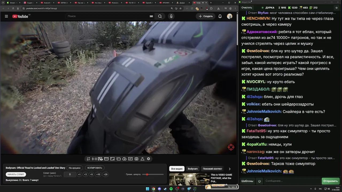Click the browser address bar URL

pyautogui.click(x=41, y=8)
